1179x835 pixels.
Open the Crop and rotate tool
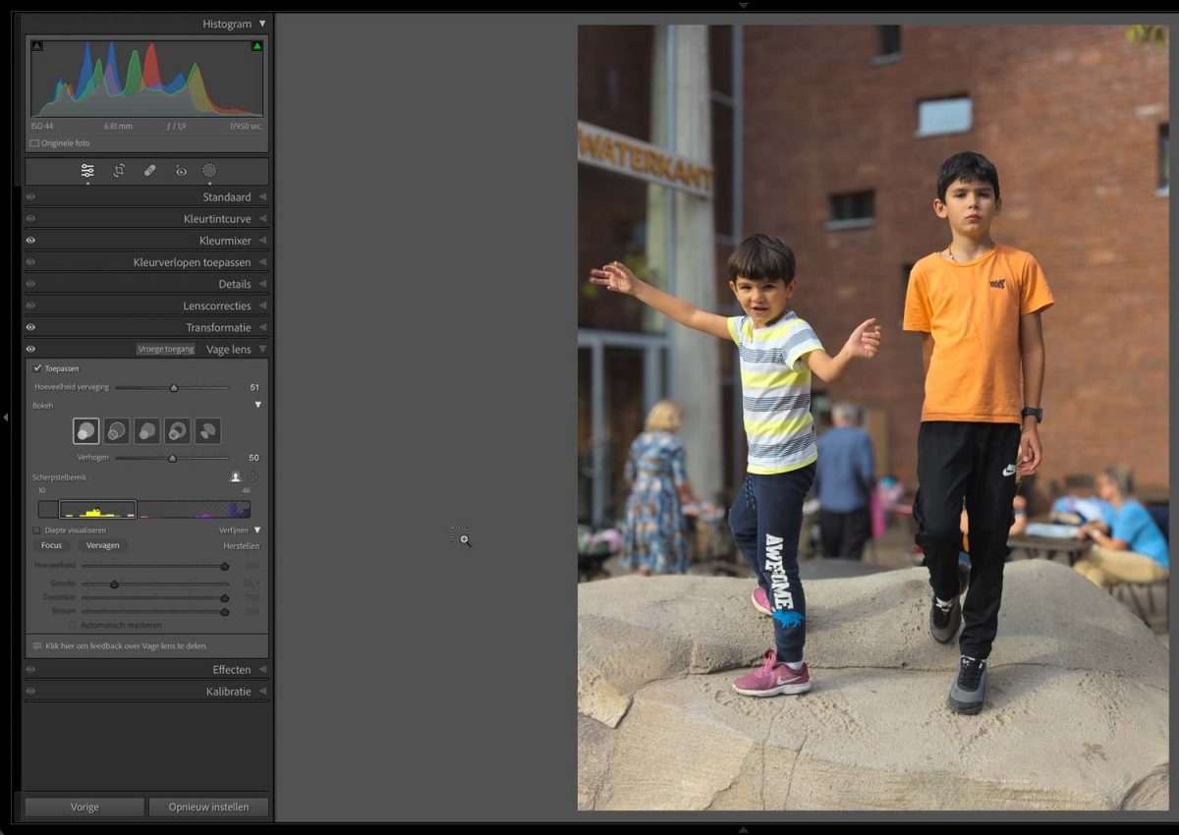tap(119, 170)
